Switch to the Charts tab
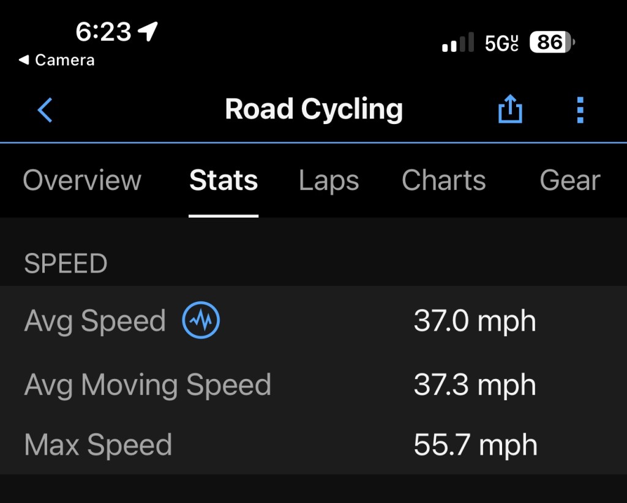Viewport: 627px width, 503px height. (x=443, y=180)
